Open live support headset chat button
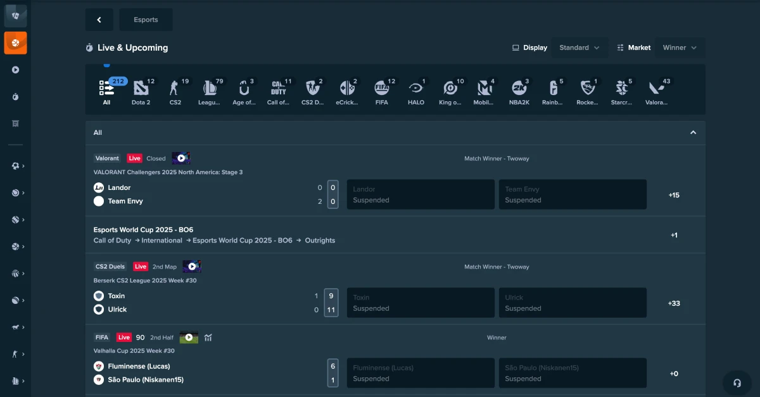 point(737,382)
